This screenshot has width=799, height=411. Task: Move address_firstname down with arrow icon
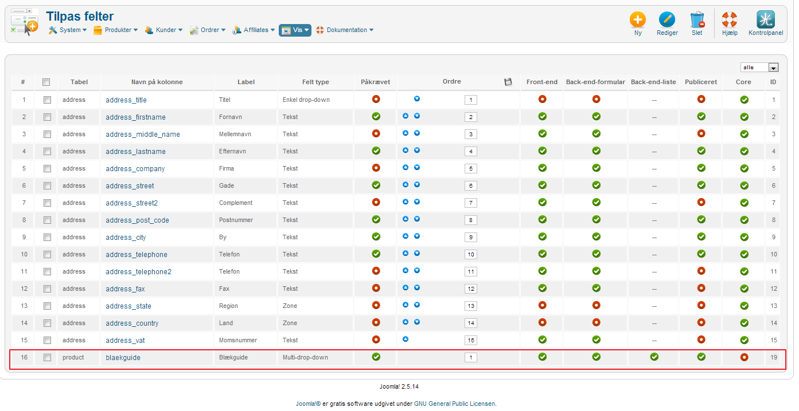(x=417, y=116)
